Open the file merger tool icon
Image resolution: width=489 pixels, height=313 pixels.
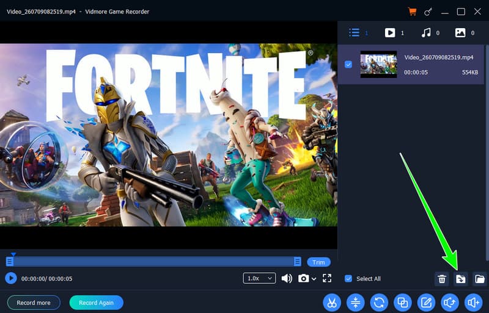[x=403, y=303]
